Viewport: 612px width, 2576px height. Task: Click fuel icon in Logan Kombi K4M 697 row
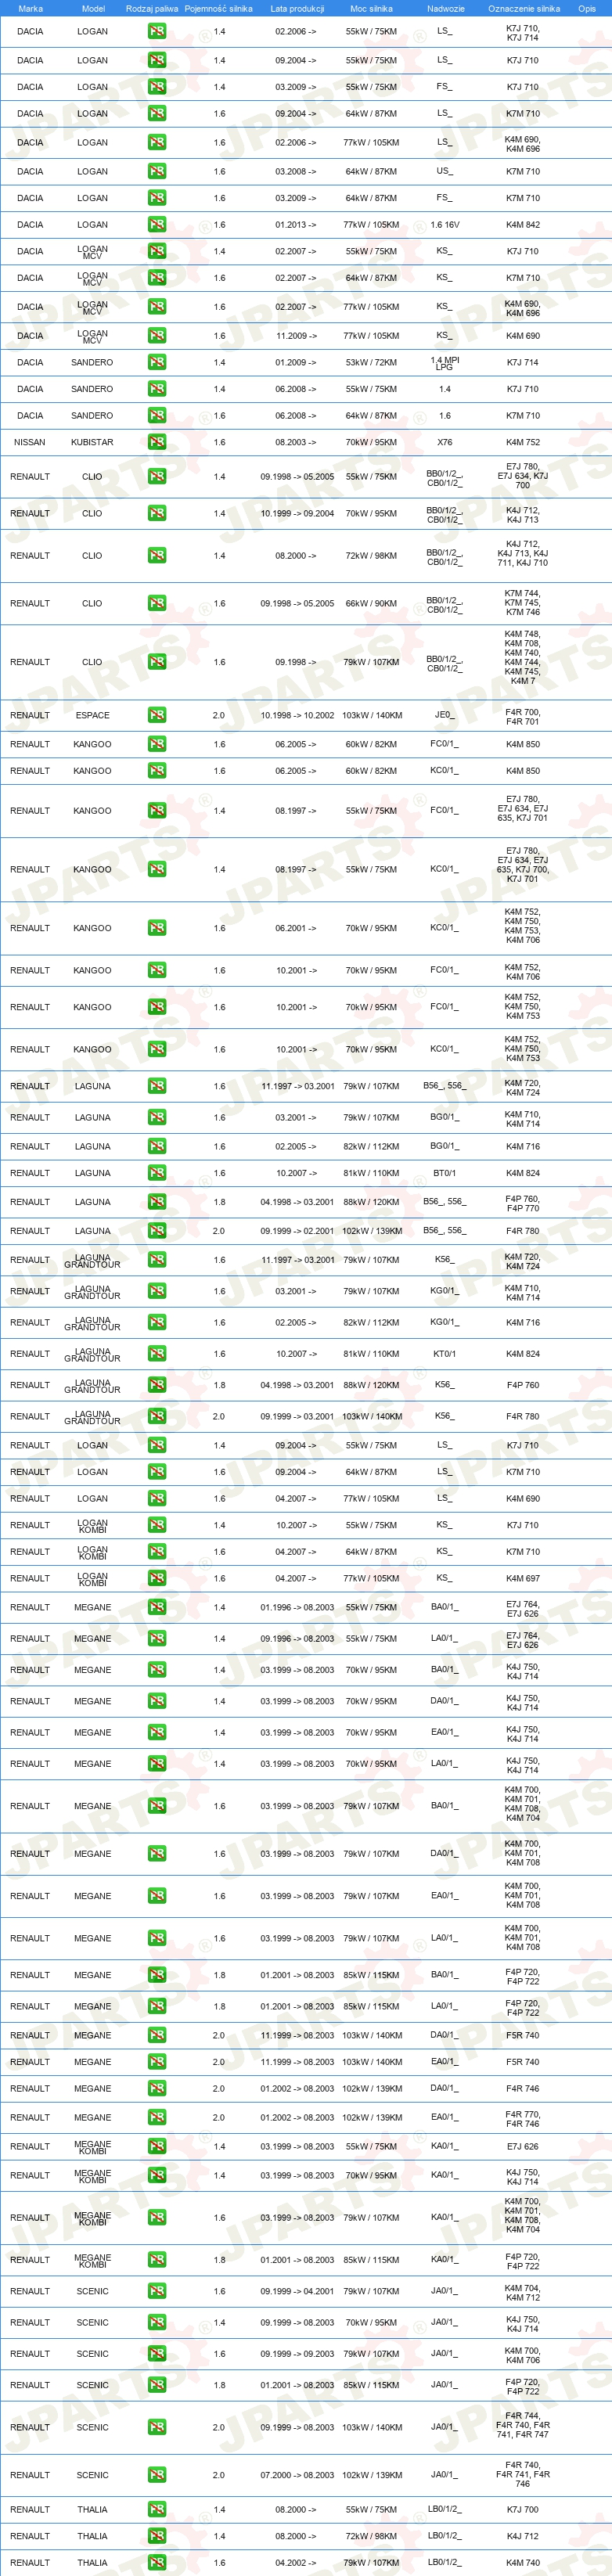(157, 1578)
